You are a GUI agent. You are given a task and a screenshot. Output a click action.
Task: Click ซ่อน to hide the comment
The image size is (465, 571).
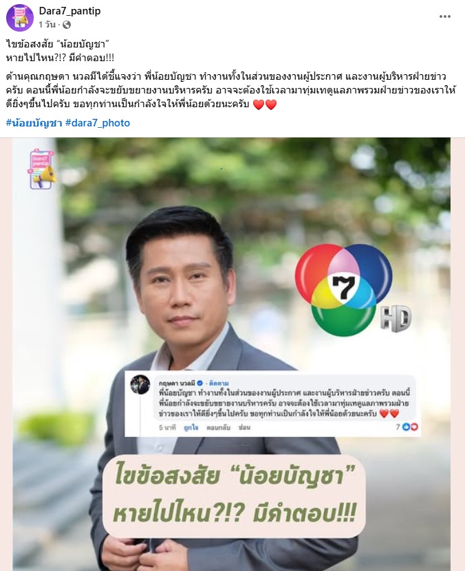pos(244,427)
